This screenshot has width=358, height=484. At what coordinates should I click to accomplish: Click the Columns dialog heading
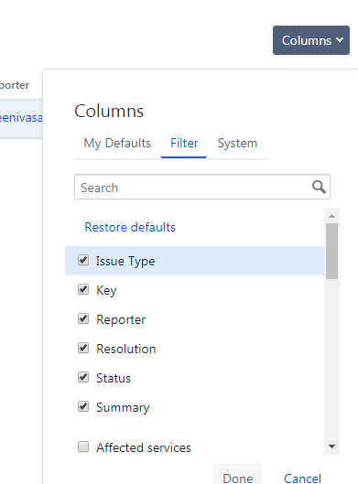coord(109,111)
